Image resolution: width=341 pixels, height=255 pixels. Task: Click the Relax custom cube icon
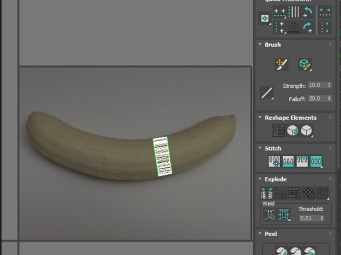pyautogui.click(x=306, y=130)
